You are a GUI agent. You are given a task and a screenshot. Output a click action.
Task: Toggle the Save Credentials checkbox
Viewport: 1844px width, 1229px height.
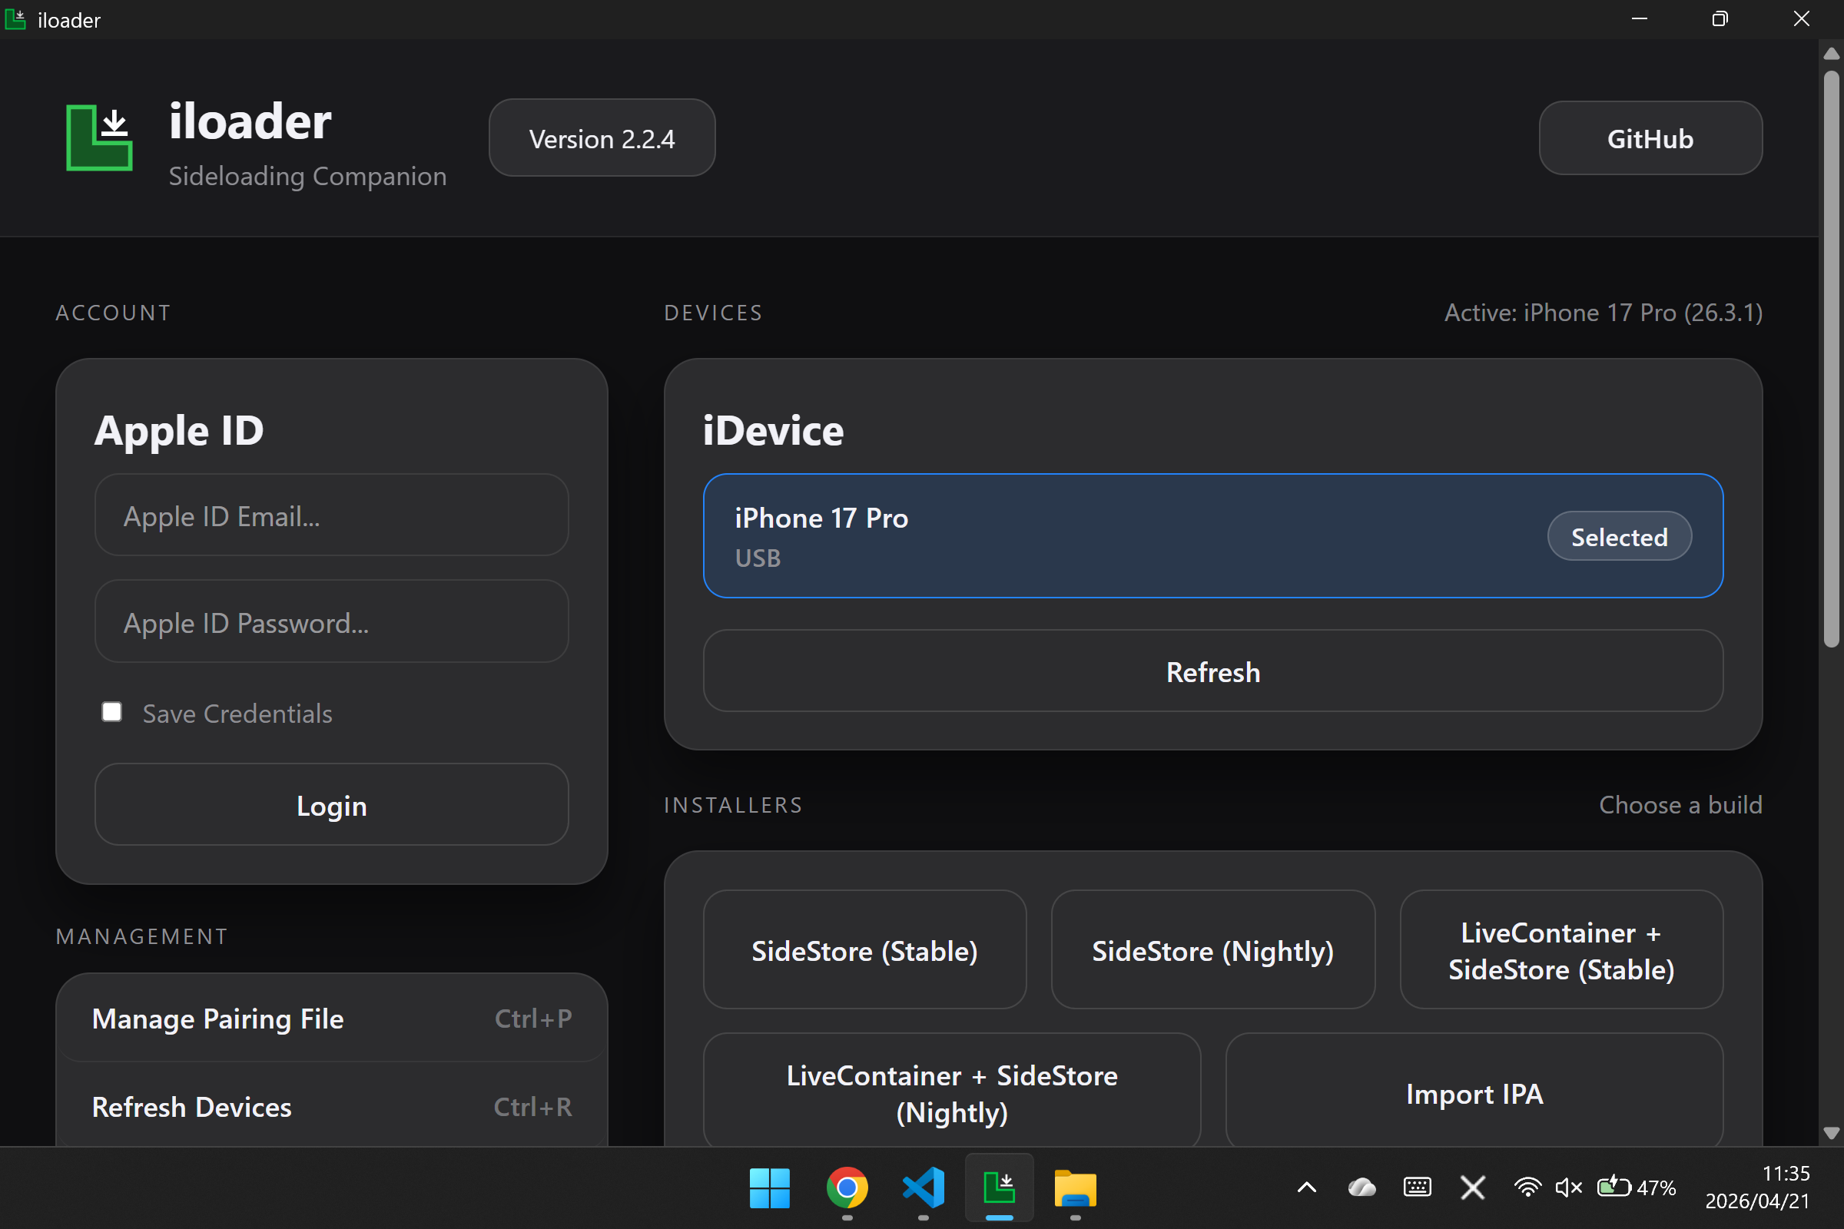pos(112,712)
